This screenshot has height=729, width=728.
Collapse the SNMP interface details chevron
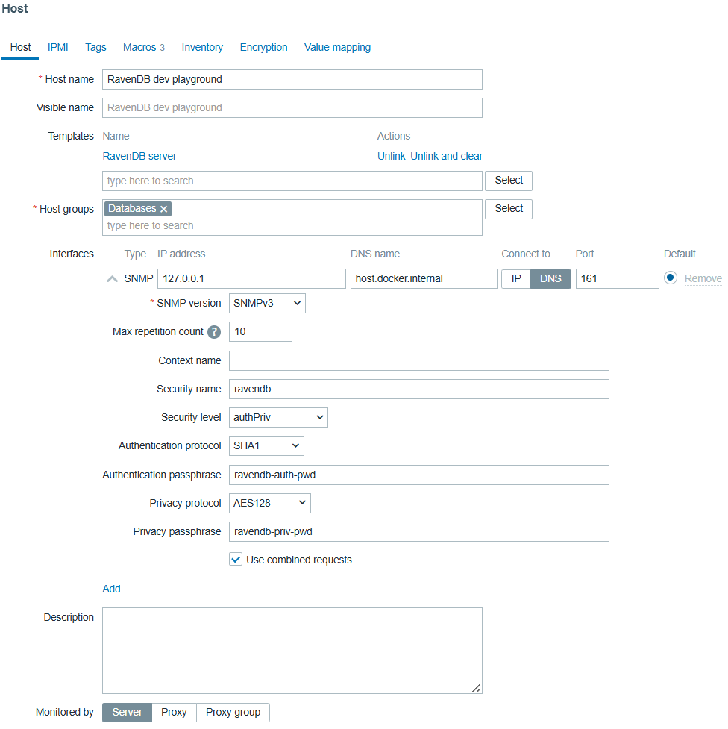pos(112,279)
